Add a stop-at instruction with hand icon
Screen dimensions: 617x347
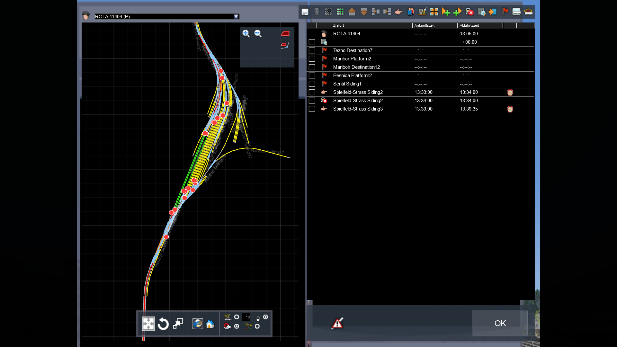tap(399, 12)
